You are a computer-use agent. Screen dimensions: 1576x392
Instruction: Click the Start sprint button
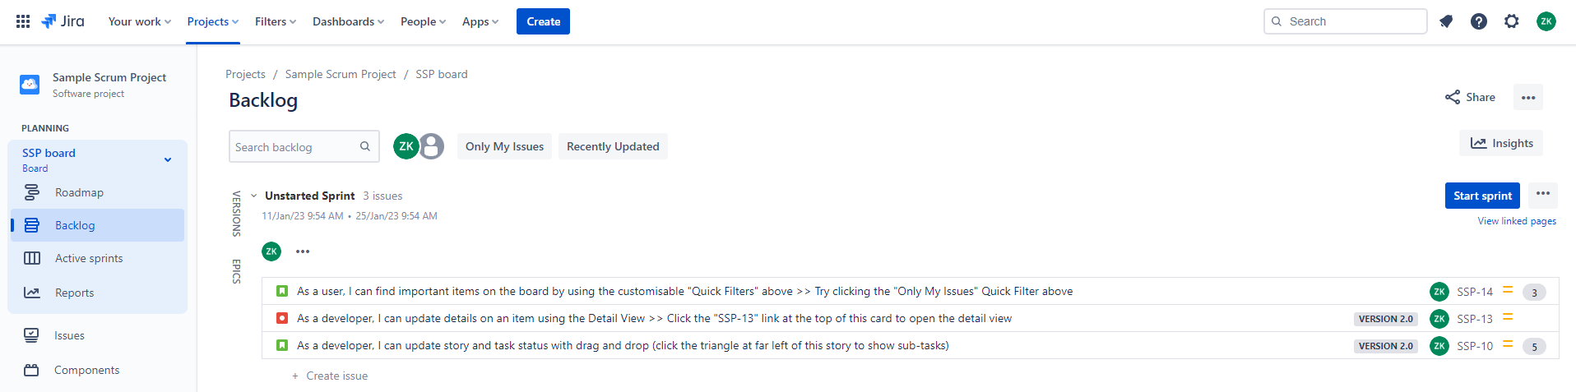pos(1482,196)
